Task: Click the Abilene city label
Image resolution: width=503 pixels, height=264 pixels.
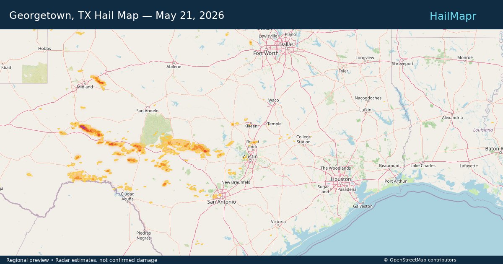Action: point(174,67)
